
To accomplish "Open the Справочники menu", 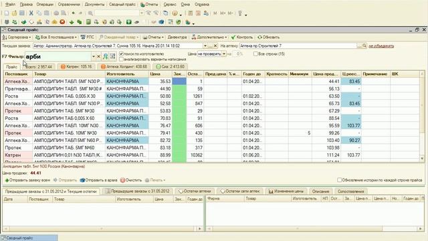I will tap(69, 5).
